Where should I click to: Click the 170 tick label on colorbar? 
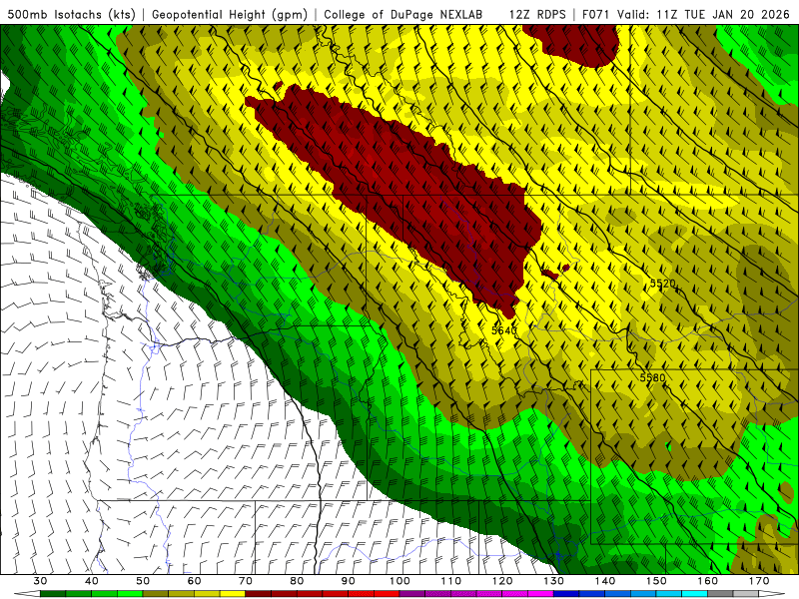click(x=759, y=581)
